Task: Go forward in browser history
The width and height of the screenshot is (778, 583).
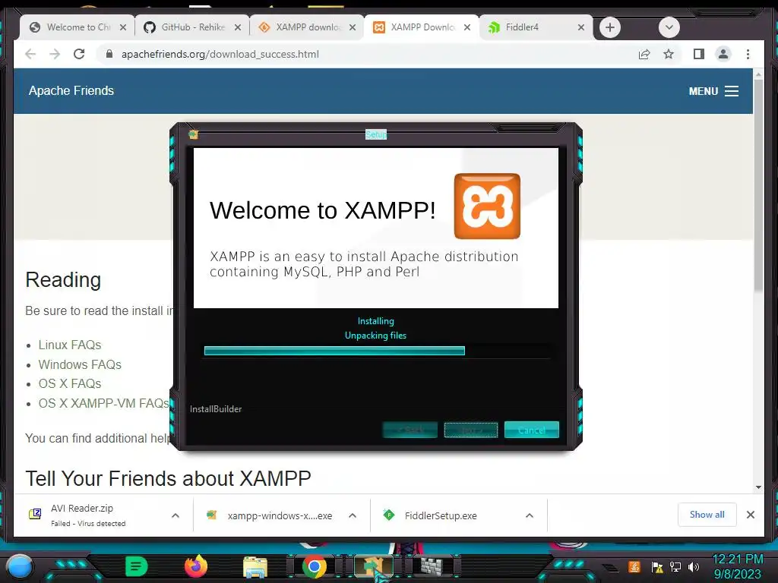Action: tap(55, 54)
